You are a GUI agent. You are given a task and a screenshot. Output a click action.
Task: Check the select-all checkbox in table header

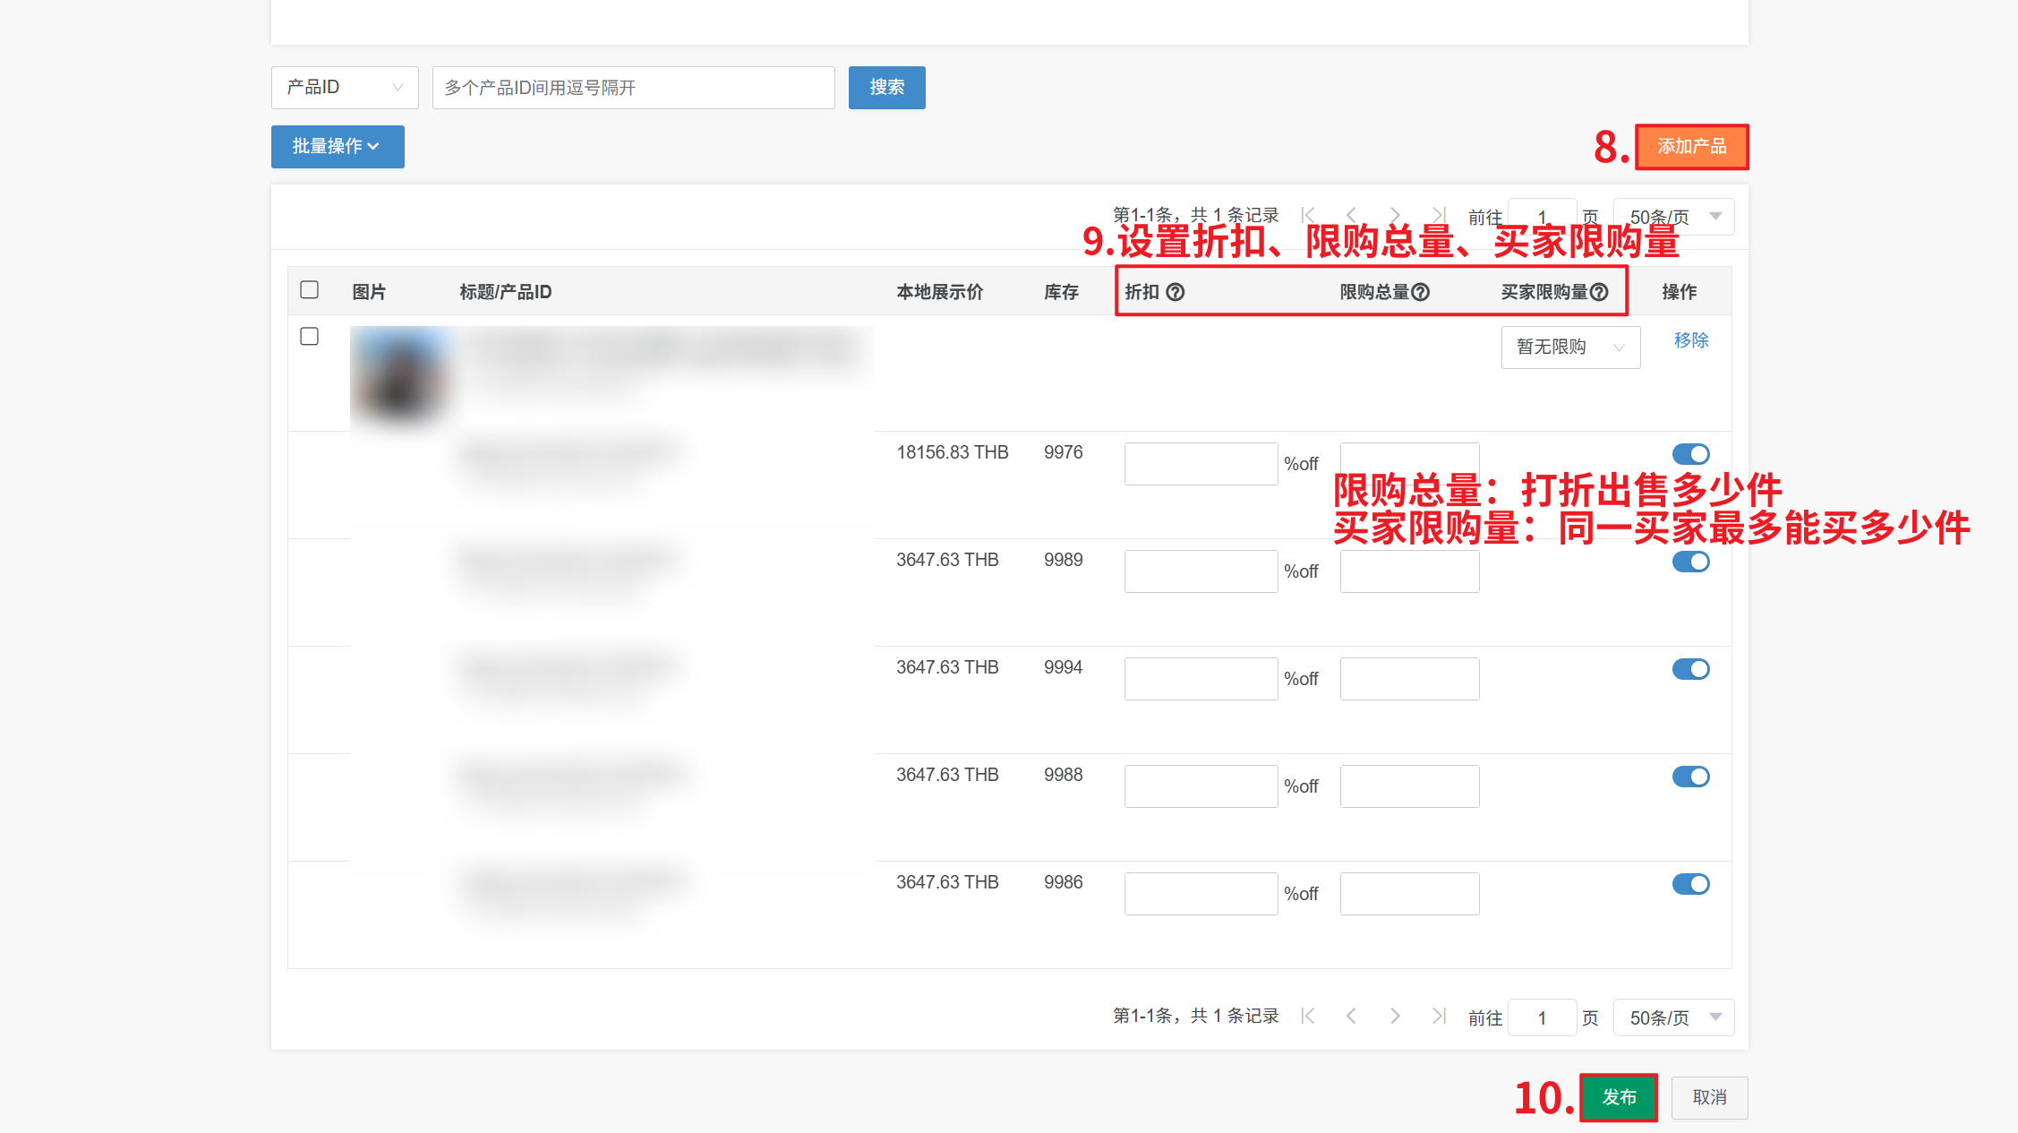click(310, 289)
